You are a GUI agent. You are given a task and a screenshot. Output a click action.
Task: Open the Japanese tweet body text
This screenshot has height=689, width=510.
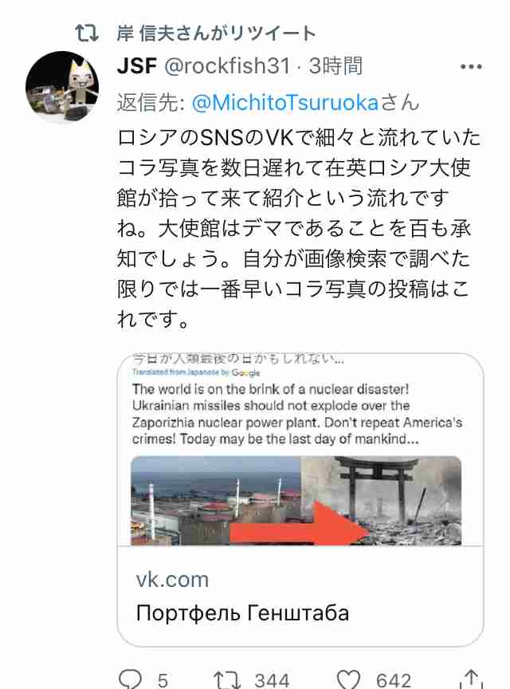click(x=299, y=229)
